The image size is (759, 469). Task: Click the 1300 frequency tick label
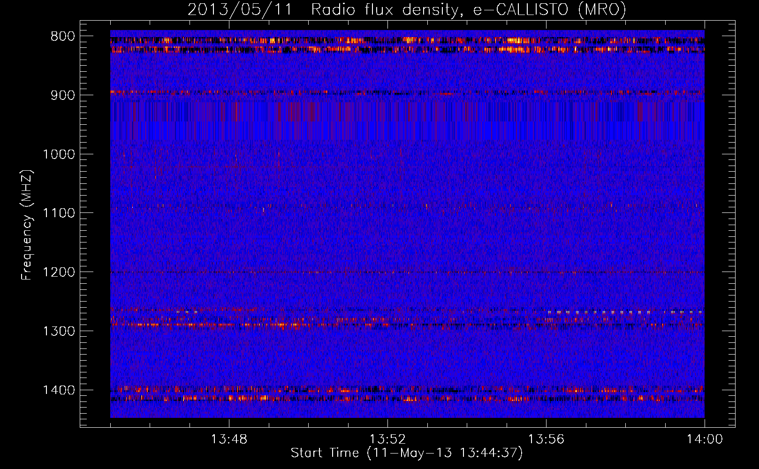point(59,331)
